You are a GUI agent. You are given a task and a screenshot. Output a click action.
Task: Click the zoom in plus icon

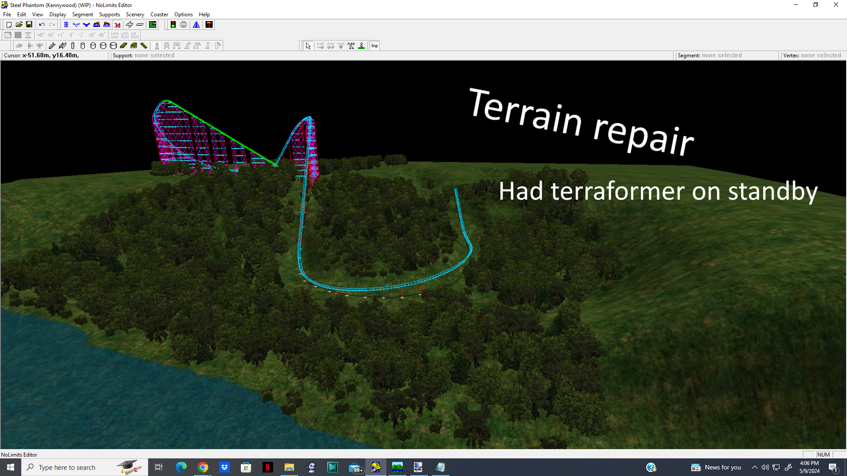(130, 25)
